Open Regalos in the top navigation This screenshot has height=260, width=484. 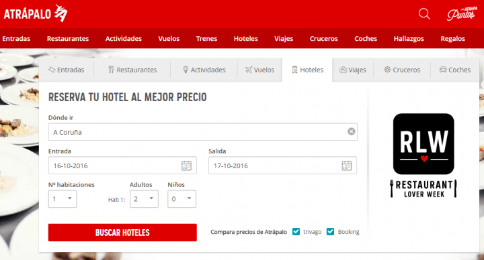coord(453,39)
